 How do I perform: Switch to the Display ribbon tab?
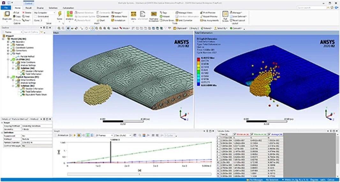tap(40, 8)
